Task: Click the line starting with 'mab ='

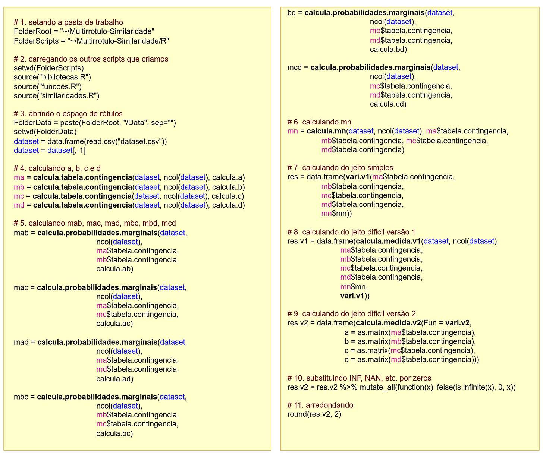Action: [100, 233]
